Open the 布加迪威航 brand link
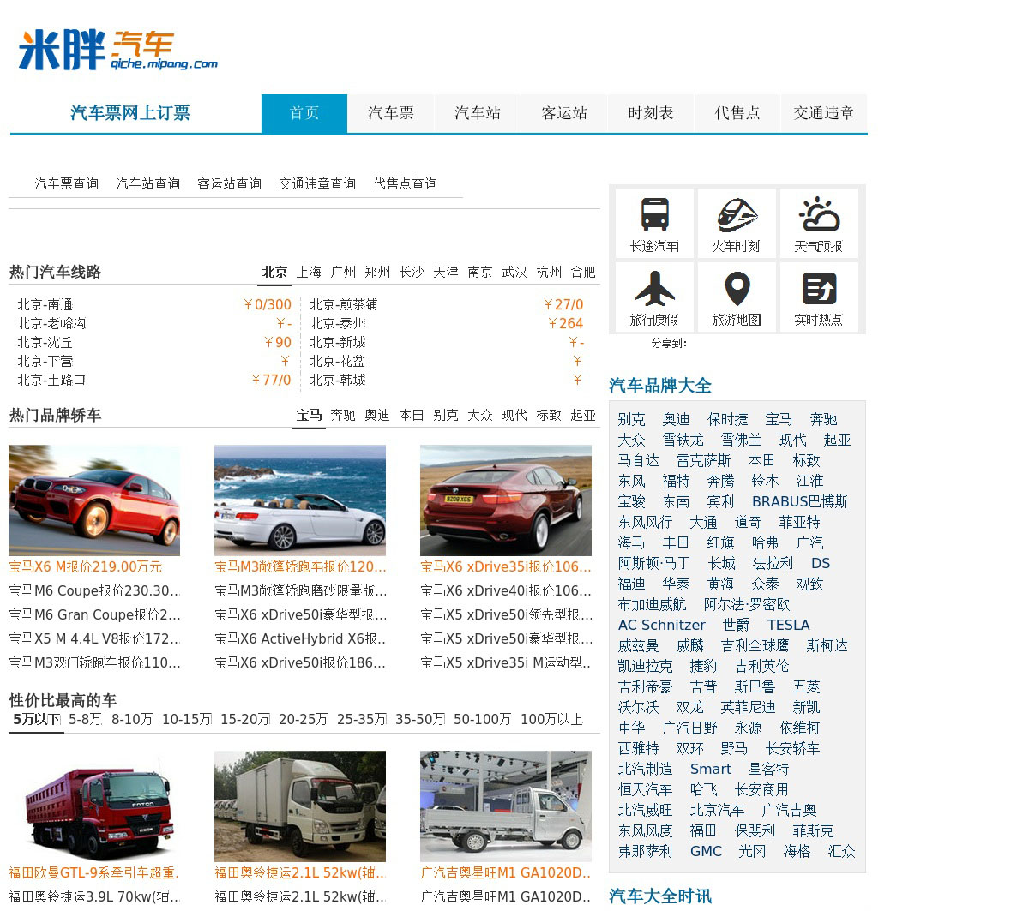The width and height of the screenshot is (1029, 911). tap(652, 604)
